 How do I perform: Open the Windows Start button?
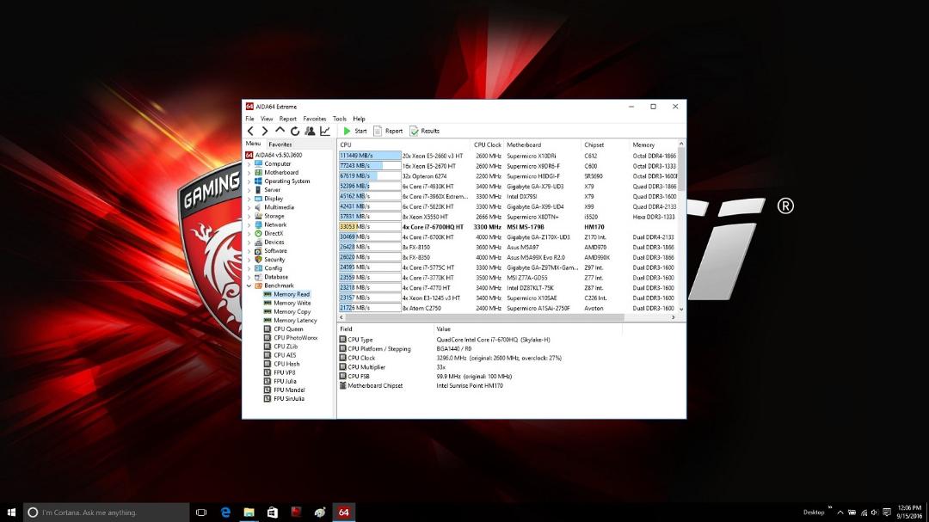[x=11, y=512]
